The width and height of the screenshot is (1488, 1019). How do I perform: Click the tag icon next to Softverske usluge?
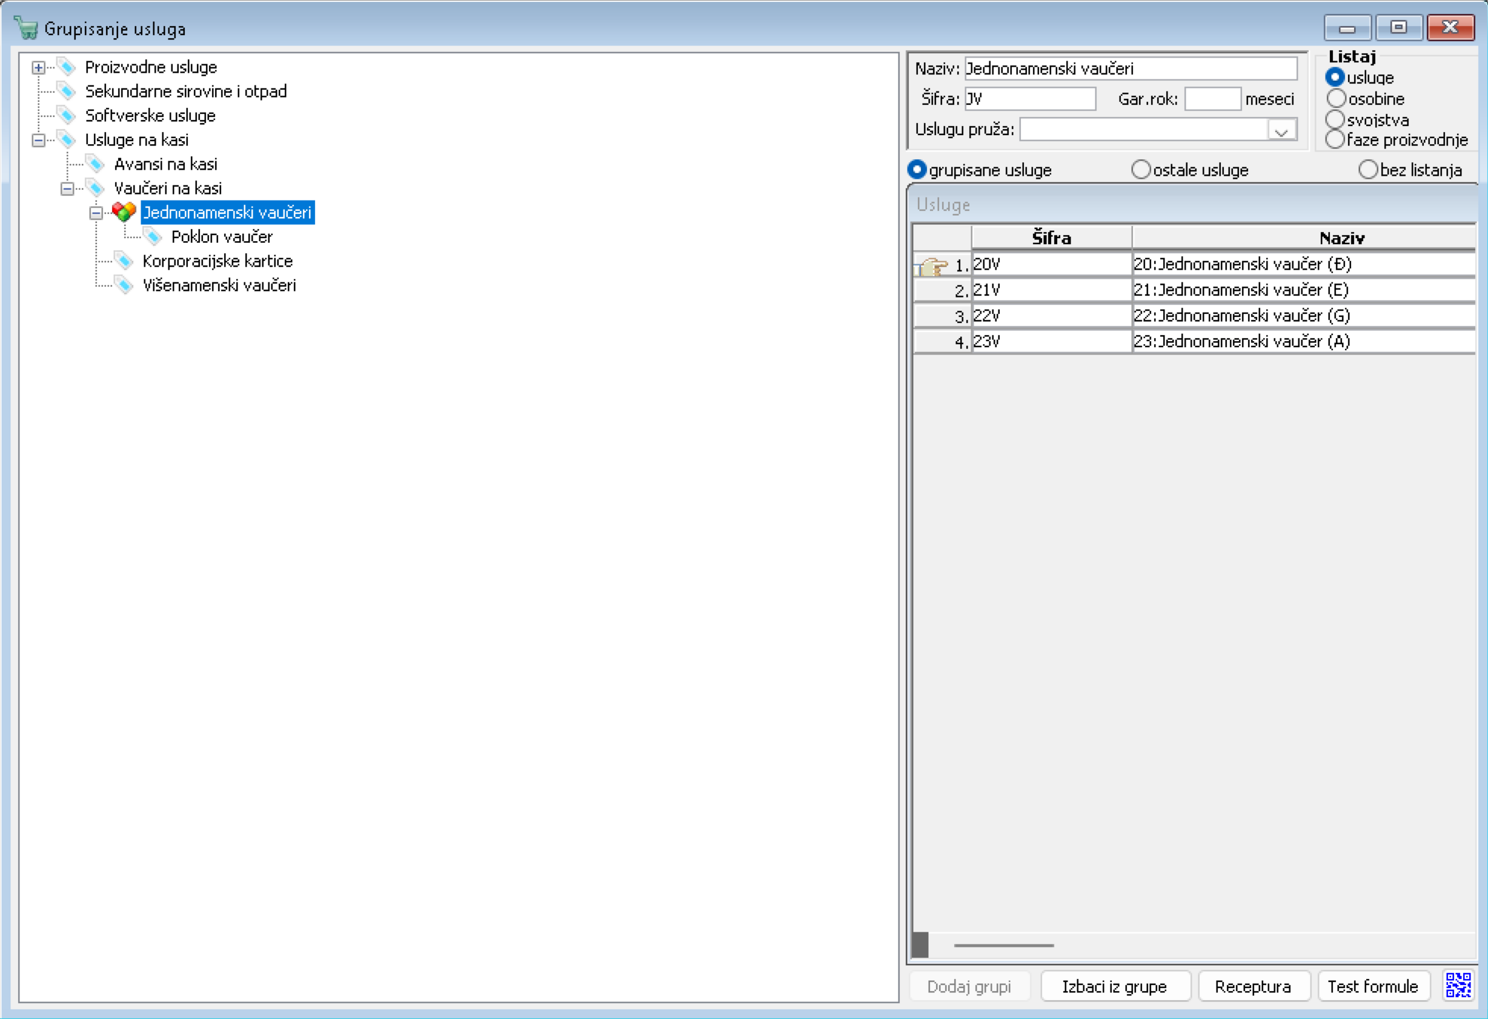coord(66,115)
